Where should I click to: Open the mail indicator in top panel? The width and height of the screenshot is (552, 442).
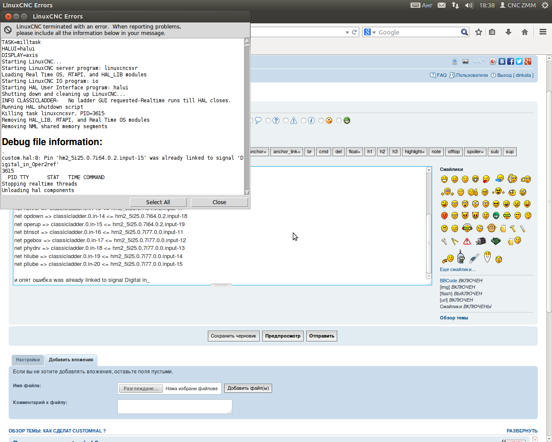click(x=442, y=5)
